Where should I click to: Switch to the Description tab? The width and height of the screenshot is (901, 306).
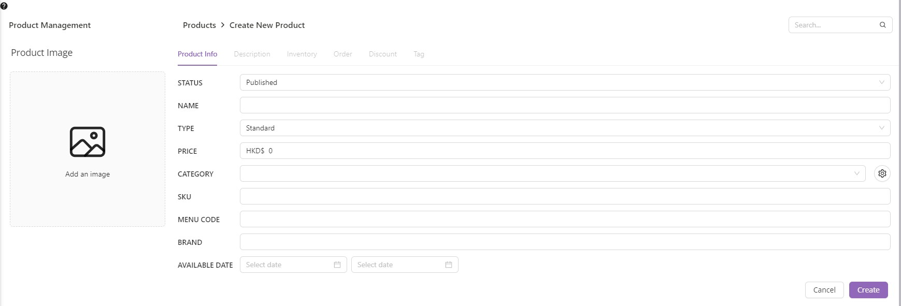tap(252, 54)
